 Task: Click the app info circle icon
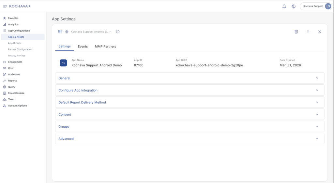coord(118,32)
